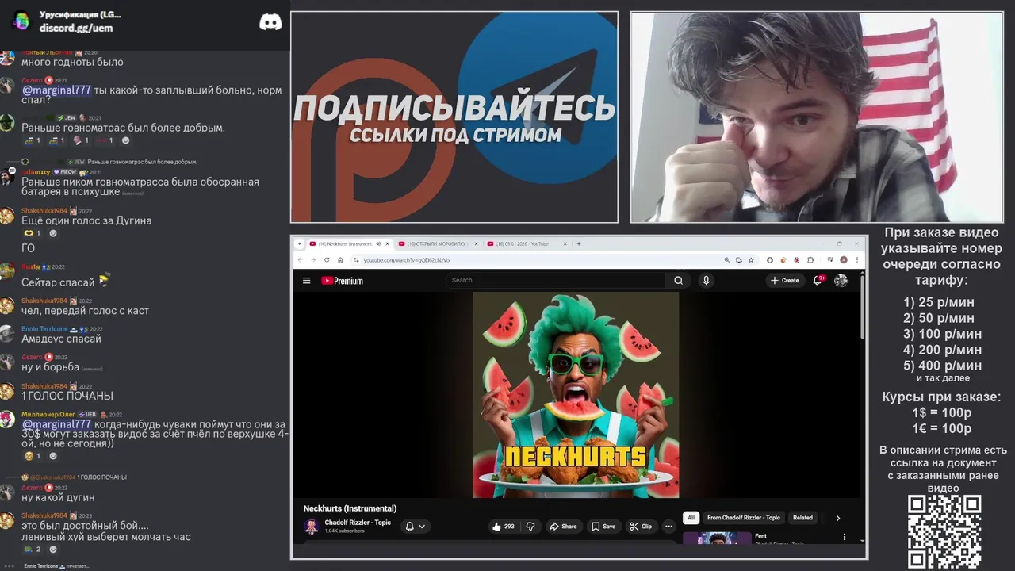Click the Share button

[564, 526]
